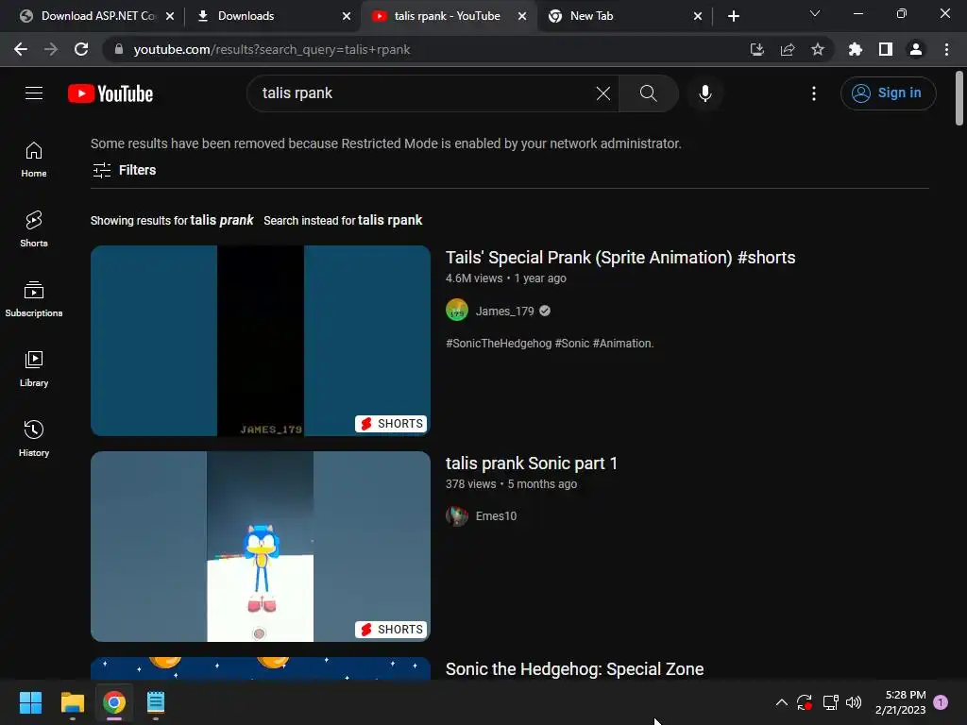Click the Emes10 channel avatar
The height and width of the screenshot is (725, 967).
tap(457, 516)
